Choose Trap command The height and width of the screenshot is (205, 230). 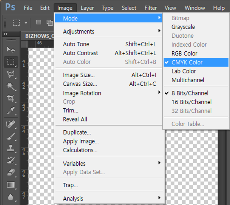click(x=109, y=185)
